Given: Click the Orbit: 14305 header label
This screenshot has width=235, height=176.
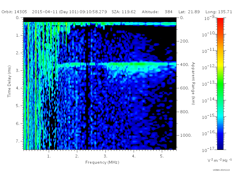Looking at the screenshot, I should click(14, 12).
